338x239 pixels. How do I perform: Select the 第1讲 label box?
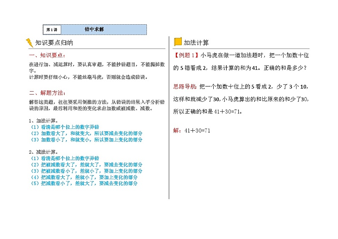(x=52, y=29)
